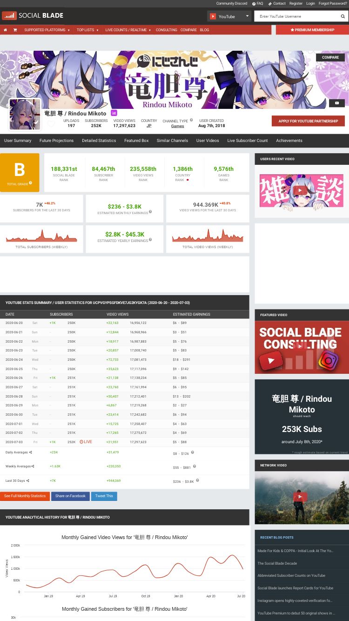Expand the Supported Platforms menu
This screenshot has height=621, width=349.
coord(47,30)
